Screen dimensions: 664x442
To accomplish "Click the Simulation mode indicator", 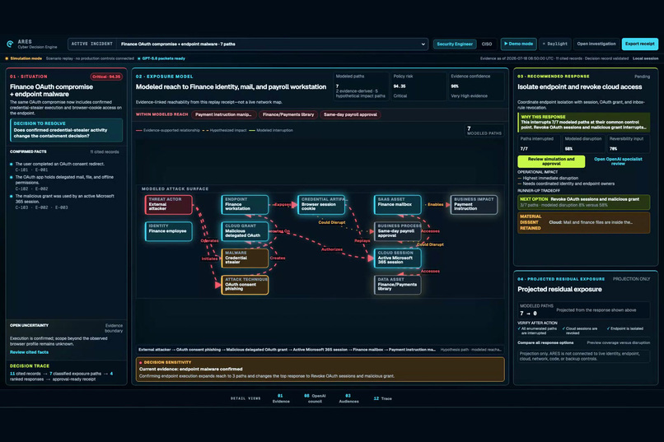I will pyautogui.click(x=24, y=58).
